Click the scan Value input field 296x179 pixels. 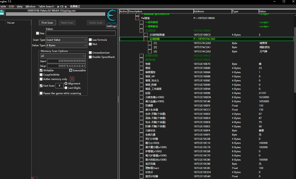81,33
